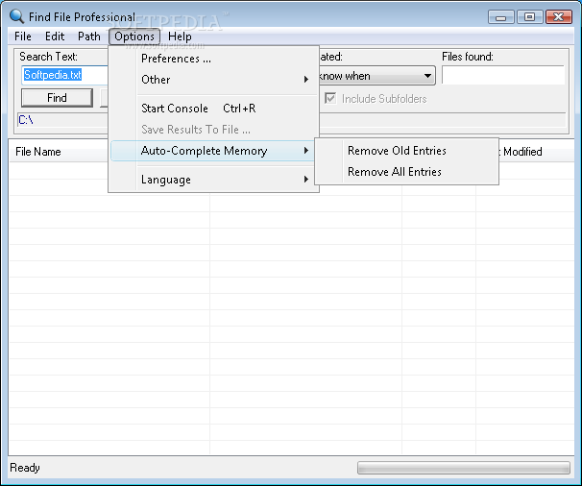Open the Edit menu
Viewport: 582px width, 486px height.
[55, 36]
